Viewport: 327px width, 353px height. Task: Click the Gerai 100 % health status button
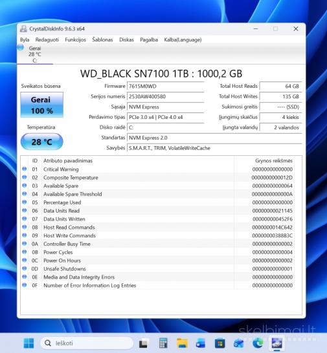[41, 105]
